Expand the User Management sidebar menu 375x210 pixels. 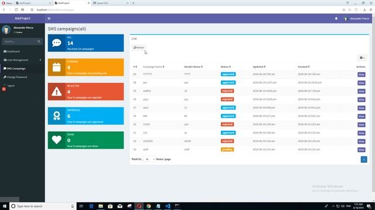tap(22, 60)
